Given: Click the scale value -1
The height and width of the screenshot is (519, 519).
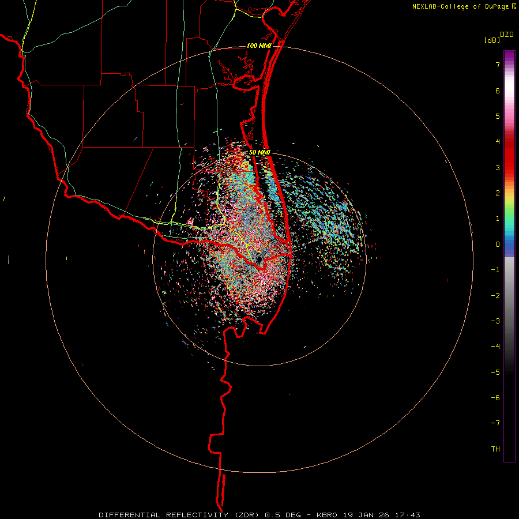Looking at the screenshot, I should click(495, 270).
